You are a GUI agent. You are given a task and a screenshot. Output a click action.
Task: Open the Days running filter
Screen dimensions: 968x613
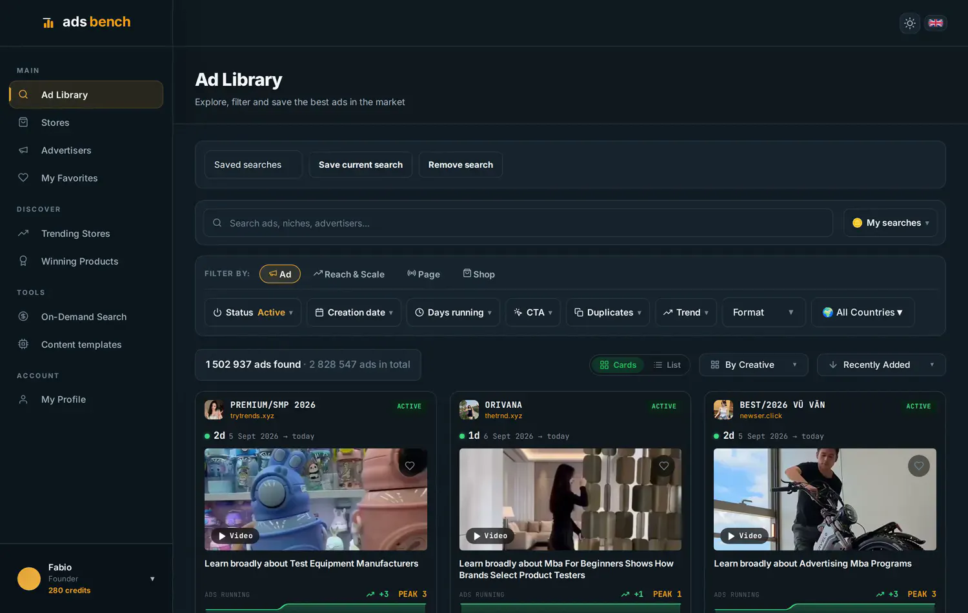point(453,312)
